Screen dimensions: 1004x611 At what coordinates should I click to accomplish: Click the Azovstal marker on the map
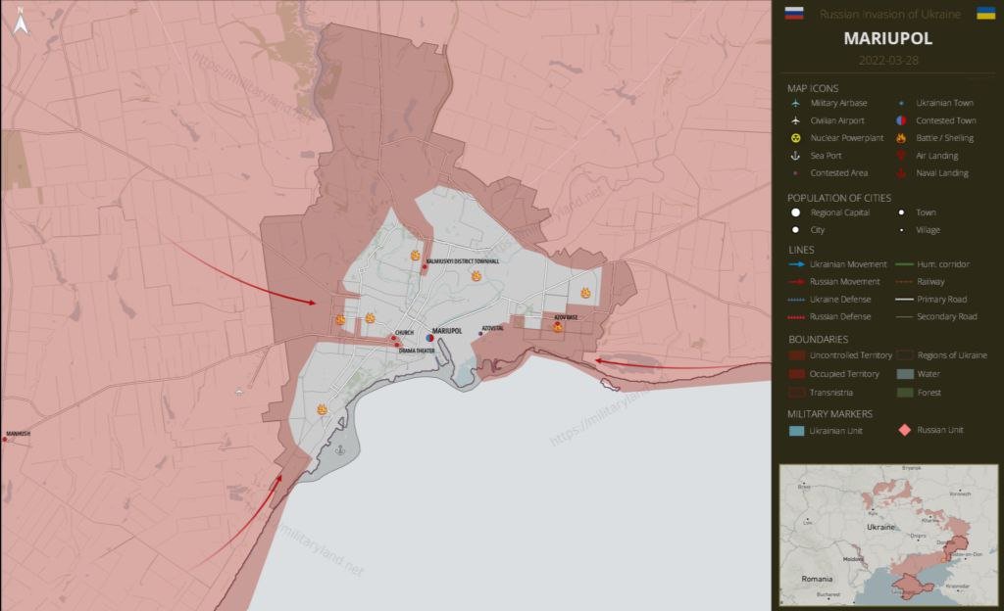[x=480, y=334]
